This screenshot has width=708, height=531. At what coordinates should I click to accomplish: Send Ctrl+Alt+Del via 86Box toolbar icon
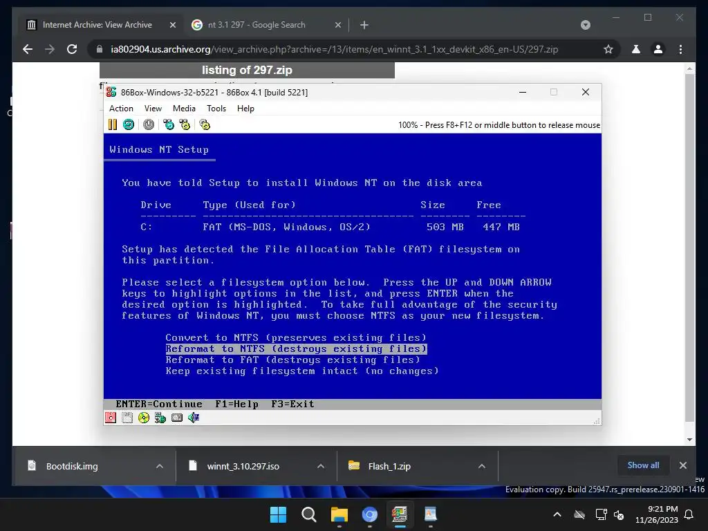click(169, 124)
